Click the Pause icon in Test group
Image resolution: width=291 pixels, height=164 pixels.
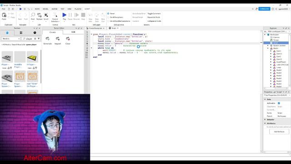coord(70,15)
